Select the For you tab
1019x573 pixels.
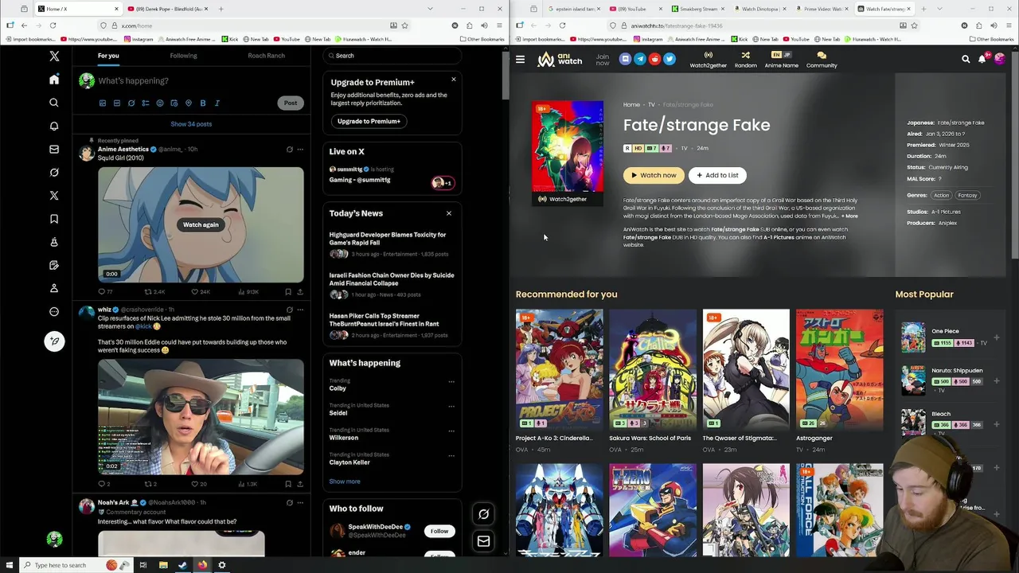click(x=108, y=56)
